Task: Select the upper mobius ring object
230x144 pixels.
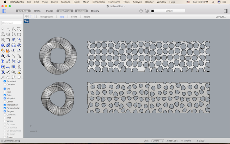Action: (58, 56)
